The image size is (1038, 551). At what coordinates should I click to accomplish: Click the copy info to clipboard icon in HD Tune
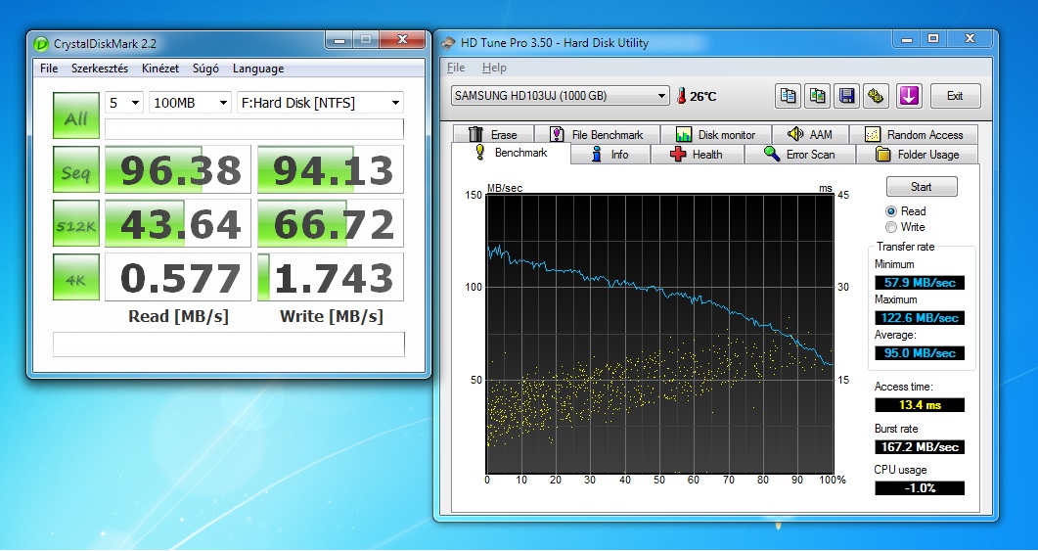point(788,96)
